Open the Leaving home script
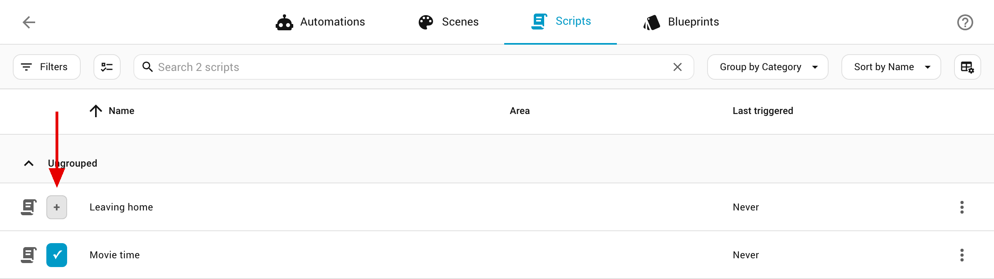Screen dimensions: 994x279 click(x=121, y=207)
